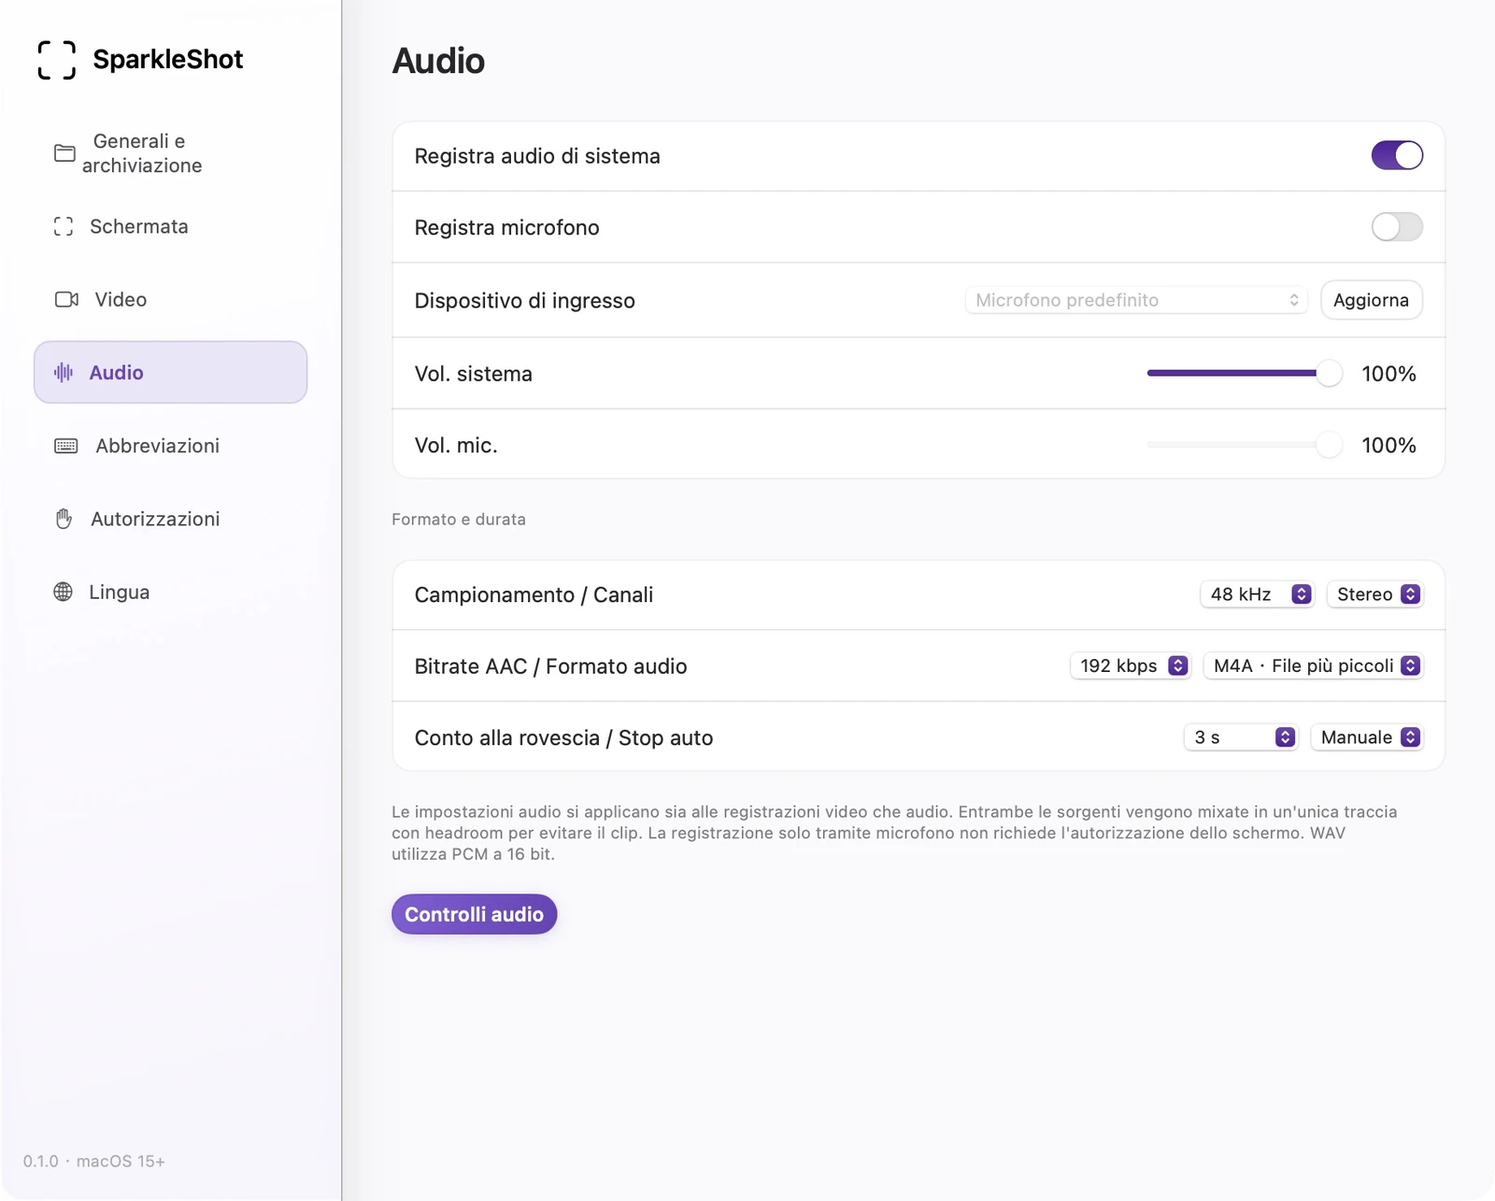This screenshot has height=1201, width=1495.
Task: Click the SparkleShot capture-frame logo icon
Action: click(56, 60)
